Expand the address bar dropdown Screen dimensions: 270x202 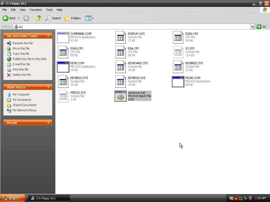[x=252, y=27]
